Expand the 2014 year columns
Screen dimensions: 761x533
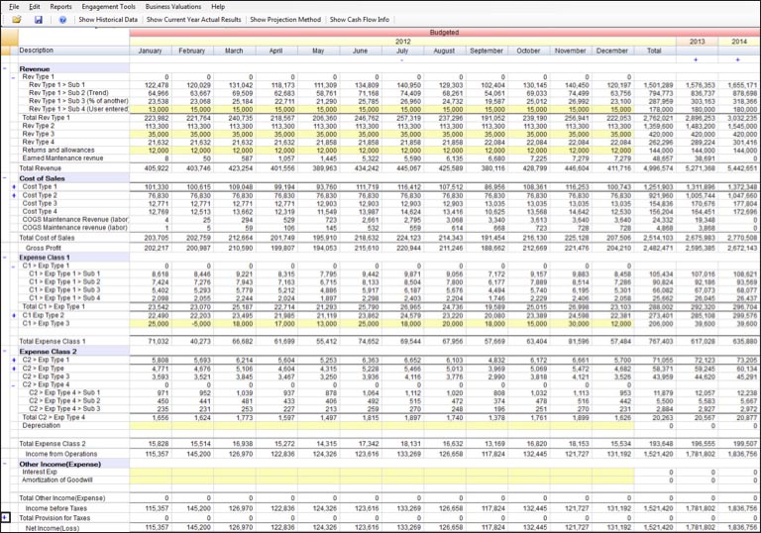pyautogui.click(x=739, y=59)
